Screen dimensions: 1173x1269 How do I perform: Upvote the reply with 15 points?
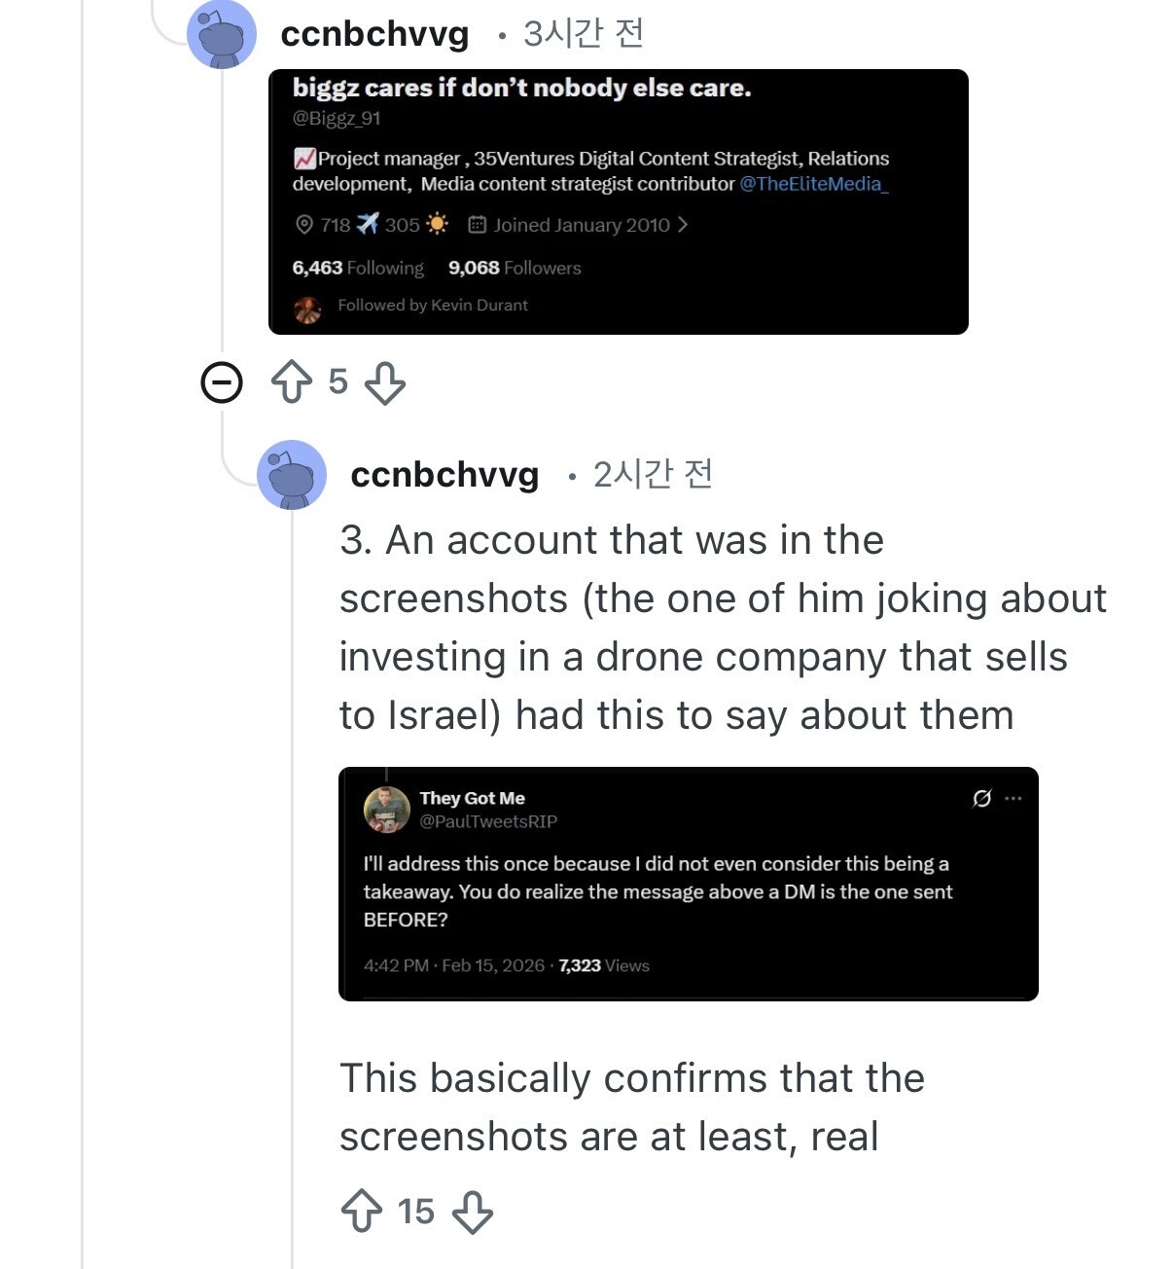[362, 1212]
